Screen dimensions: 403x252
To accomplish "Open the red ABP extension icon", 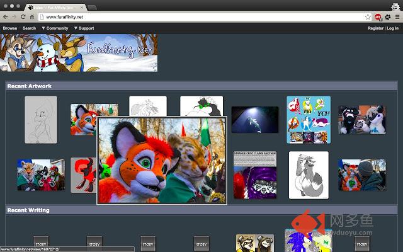I will (378, 17).
